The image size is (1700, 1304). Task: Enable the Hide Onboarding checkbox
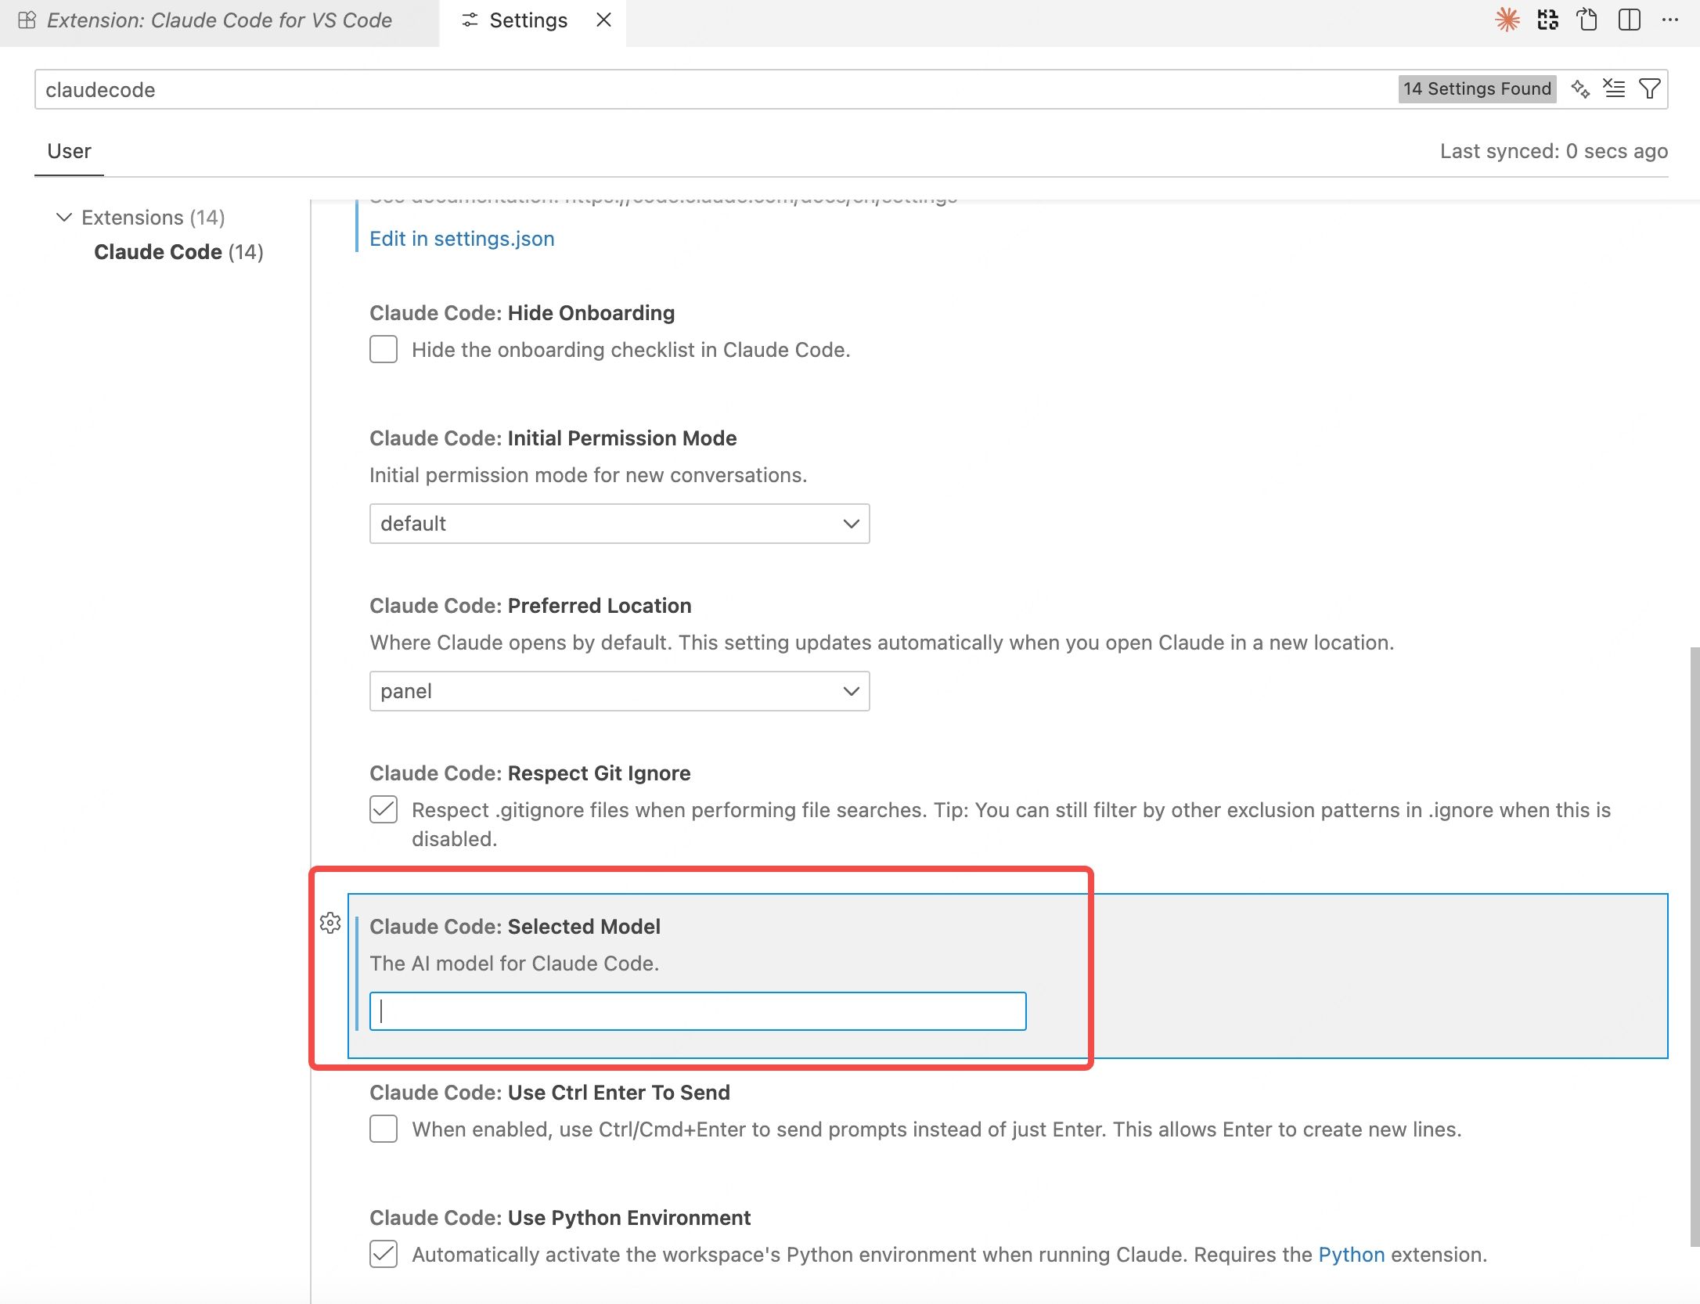(x=384, y=349)
